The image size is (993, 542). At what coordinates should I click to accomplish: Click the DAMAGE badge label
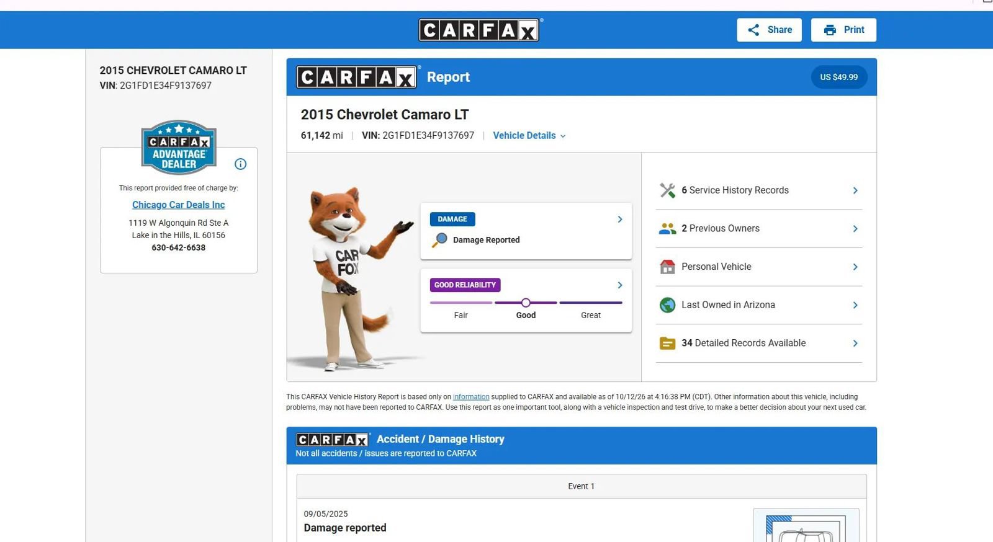452,219
